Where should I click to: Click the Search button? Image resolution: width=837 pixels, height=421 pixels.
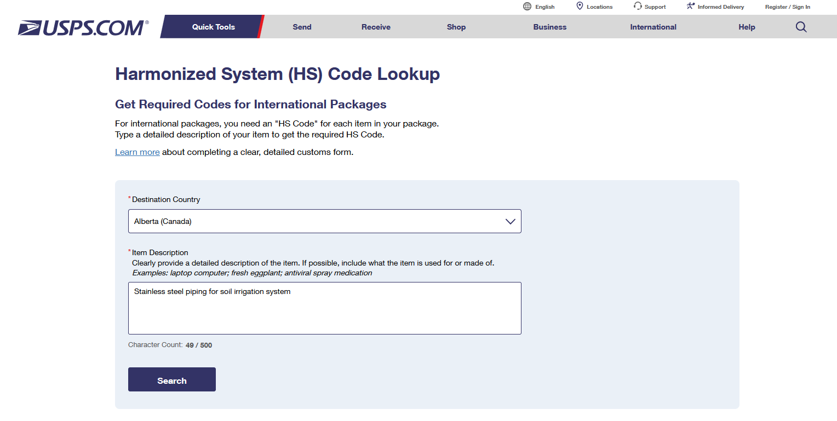tap(172, 379)
